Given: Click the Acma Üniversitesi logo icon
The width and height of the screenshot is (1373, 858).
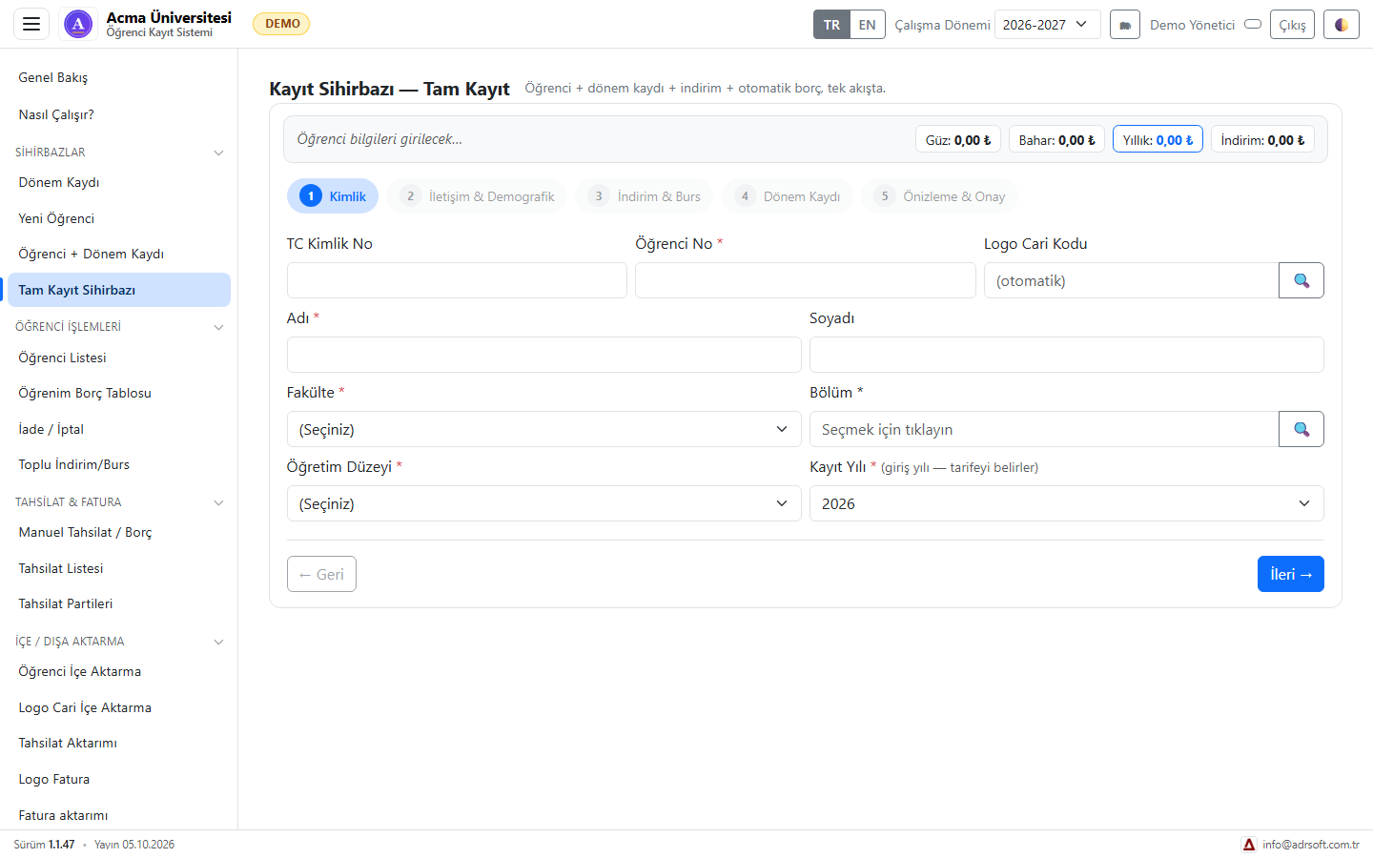Looking at the screenshot, I should pyautogui.click(x=78, y=24).
